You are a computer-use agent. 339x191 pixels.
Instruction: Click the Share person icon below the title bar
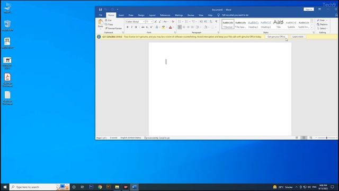(x=336, y=15)
